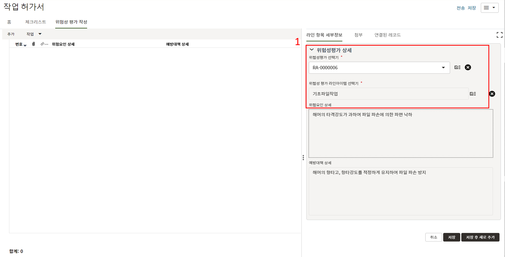Open the hamburger menu at top right
Image resolution: width=505 pixels, height=257 pixels.
point(489,8)
